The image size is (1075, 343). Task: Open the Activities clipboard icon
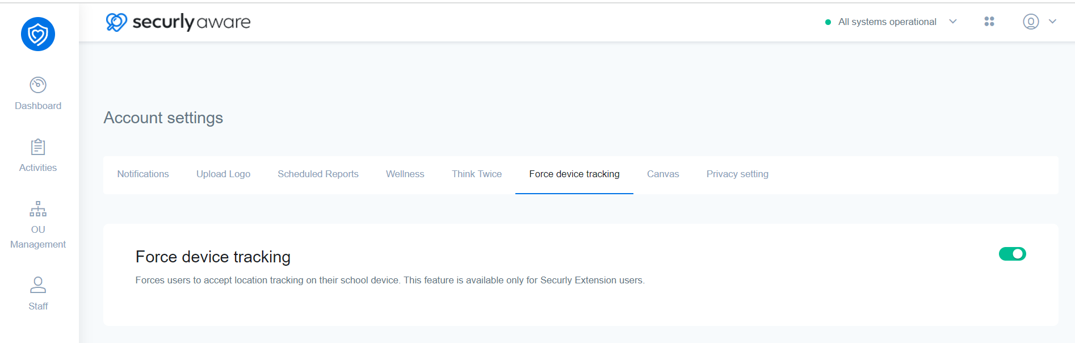pyautogui.click(x=38, y=147)
